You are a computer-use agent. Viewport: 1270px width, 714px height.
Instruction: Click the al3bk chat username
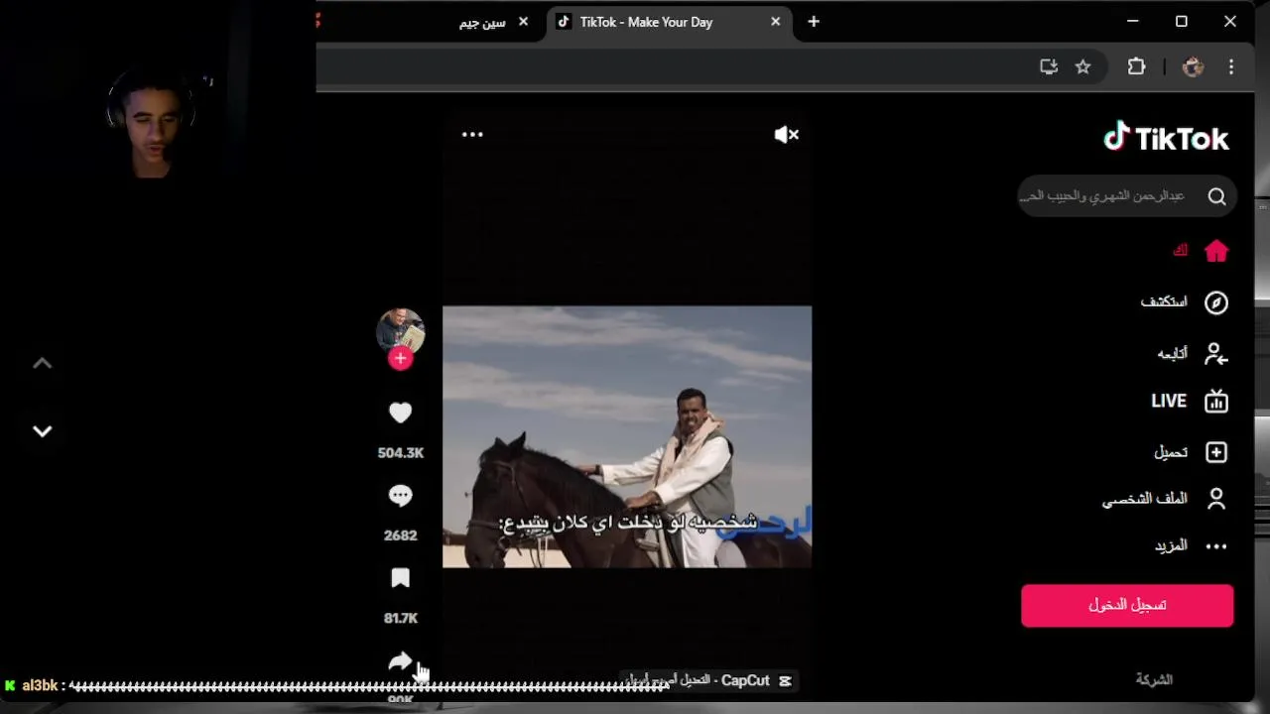[41, 685]
